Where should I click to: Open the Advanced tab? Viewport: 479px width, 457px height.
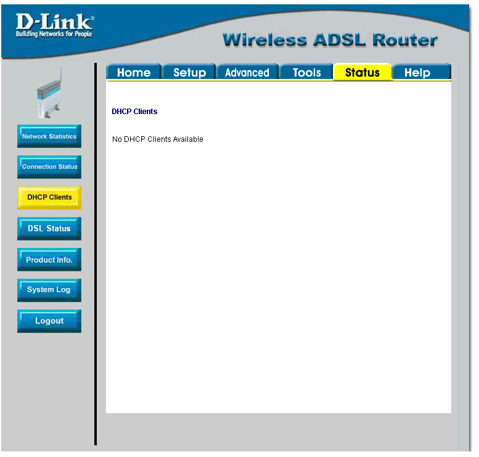tap(247, 72)
